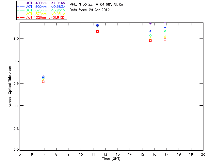Click the x-axis tick label '10'
Viewport: 209px width, 167px height.
81,154
